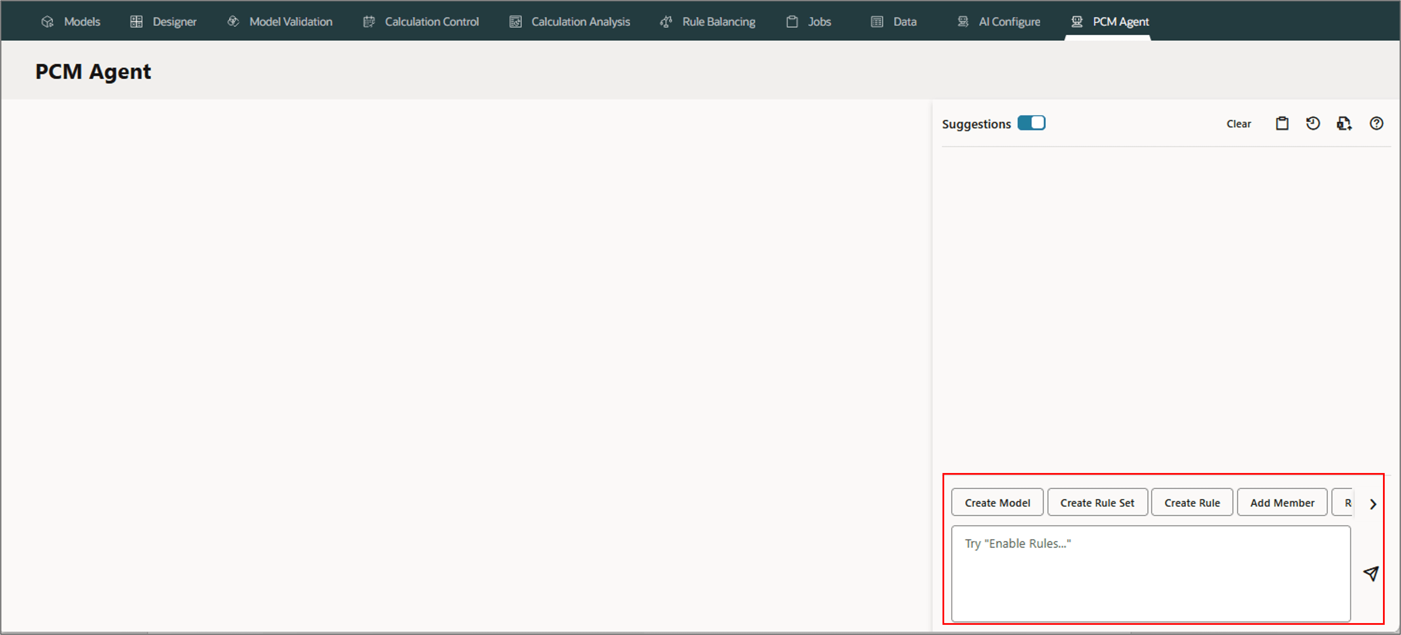Click the Rule Balancing scale icon
Image resolution: width=1401 pixels, height=635 pixels.
click(x=666, y=22)
